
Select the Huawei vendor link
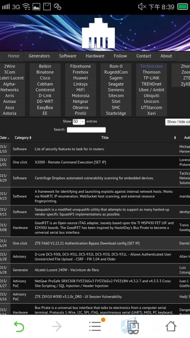(80, 78)
